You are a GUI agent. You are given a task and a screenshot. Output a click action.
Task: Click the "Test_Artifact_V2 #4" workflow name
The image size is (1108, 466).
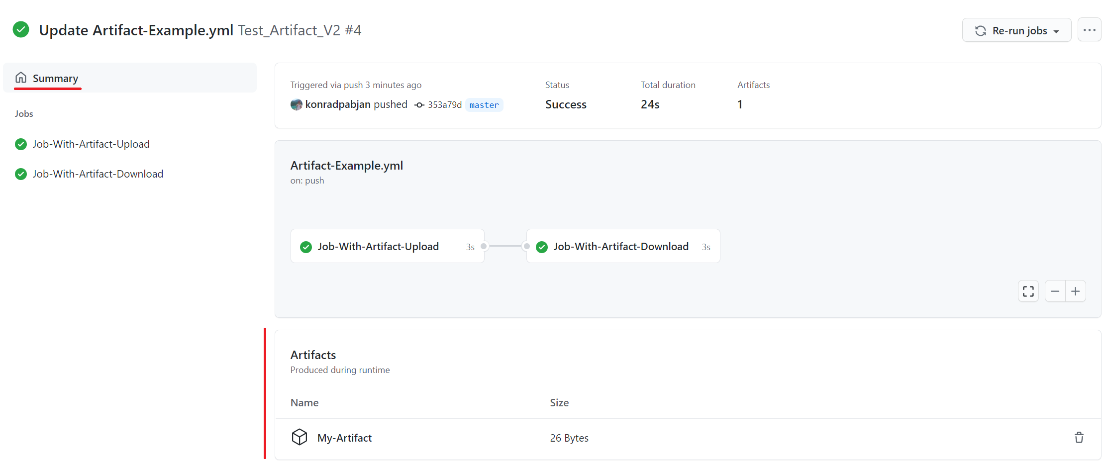(x=300, y=30)
